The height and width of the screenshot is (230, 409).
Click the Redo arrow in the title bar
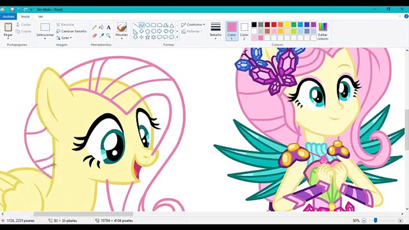(26, 10)
